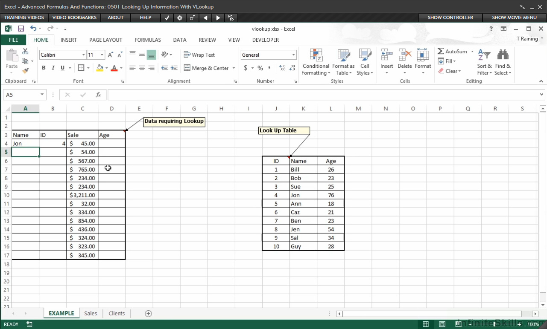Expand the Name Box dropdown arrow

point(42,95)
